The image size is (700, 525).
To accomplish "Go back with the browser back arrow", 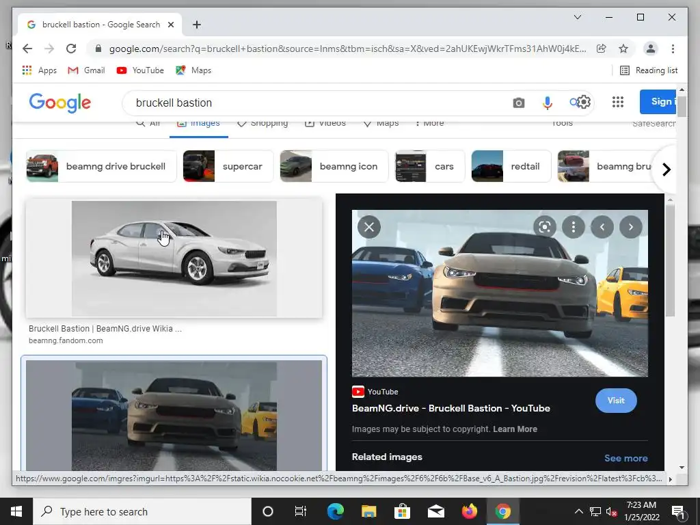I will point(27,49).
